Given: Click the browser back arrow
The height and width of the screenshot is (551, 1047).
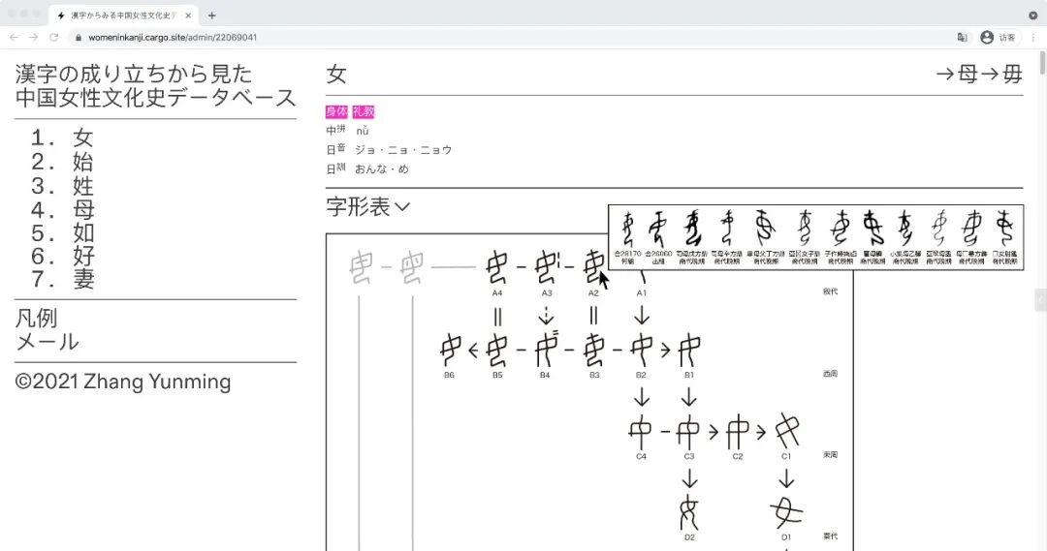Looking at the screenshot, I should [14, 38].
